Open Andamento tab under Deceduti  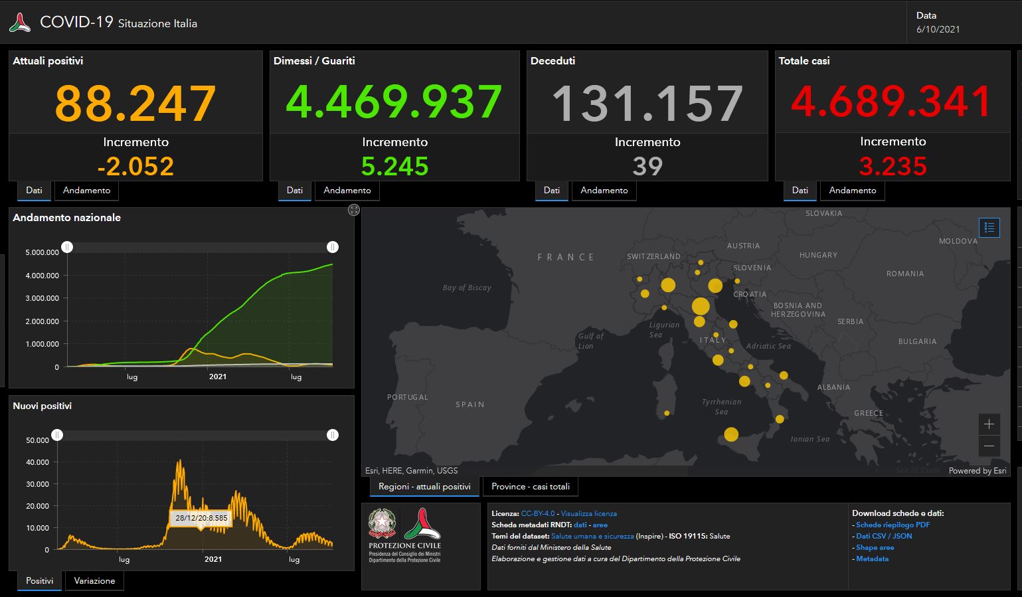tap(604, 191)
